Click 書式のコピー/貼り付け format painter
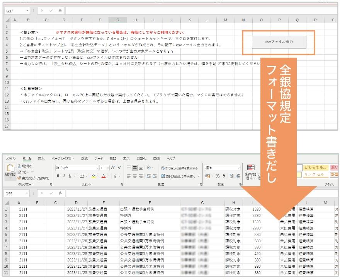 click(34, 178)
